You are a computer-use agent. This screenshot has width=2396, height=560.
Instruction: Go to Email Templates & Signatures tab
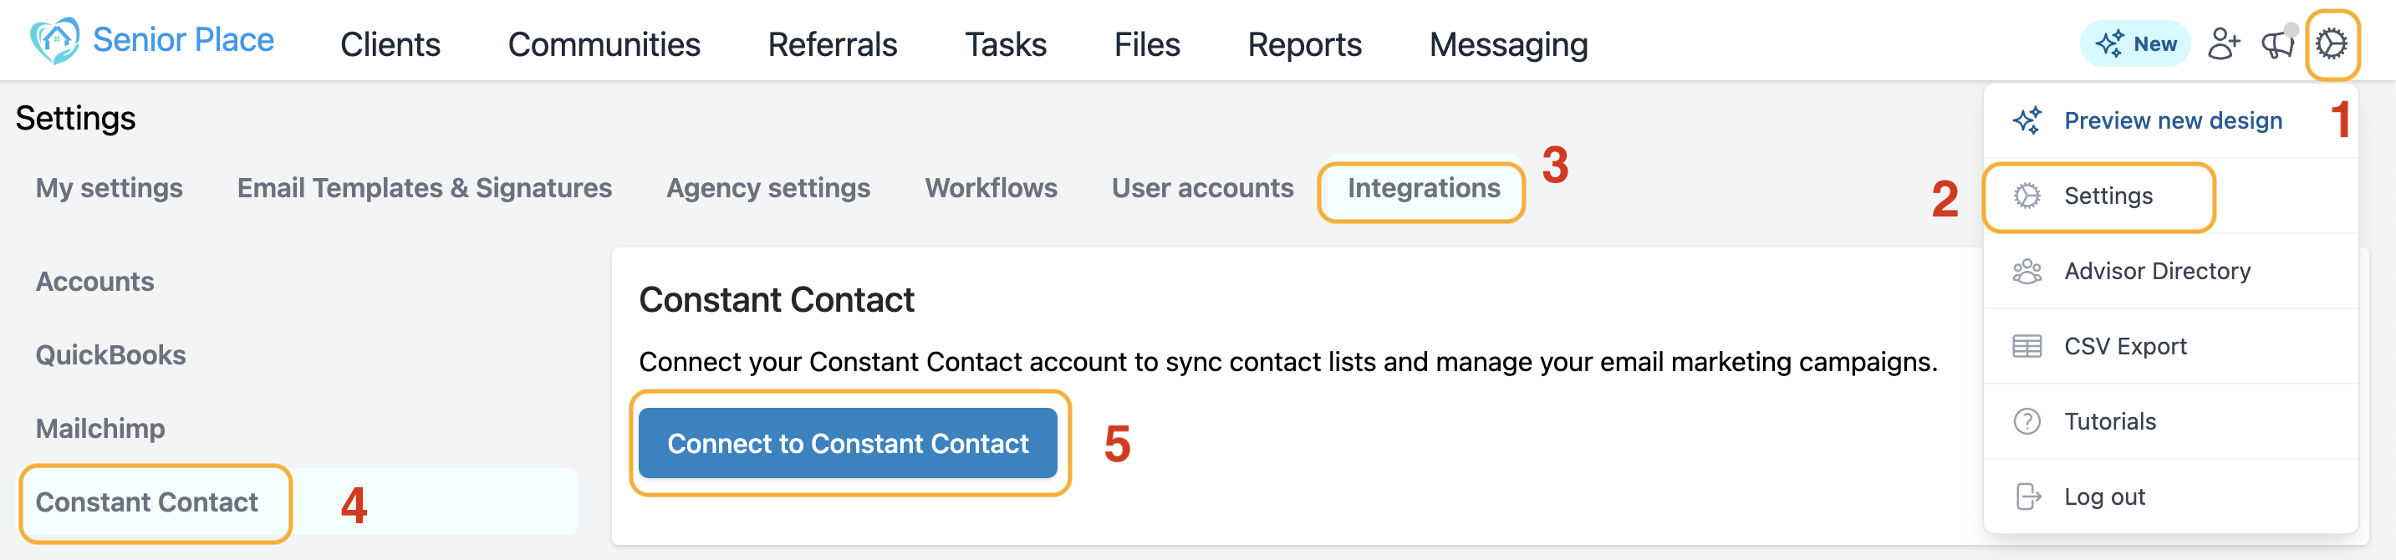(424, 189)
